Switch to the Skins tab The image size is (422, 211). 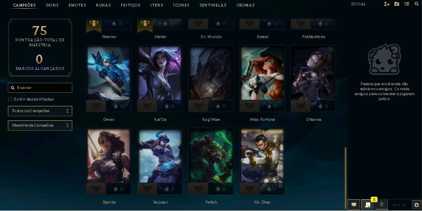[x=52, y=5]
